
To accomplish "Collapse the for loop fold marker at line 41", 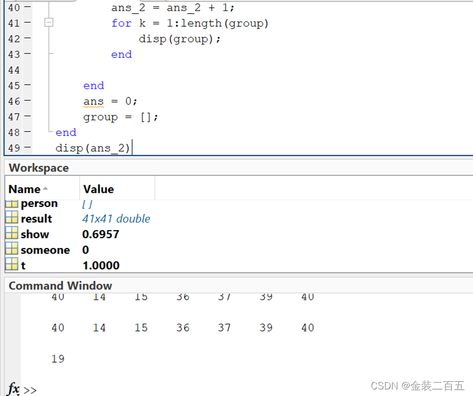I will (49, 22).
